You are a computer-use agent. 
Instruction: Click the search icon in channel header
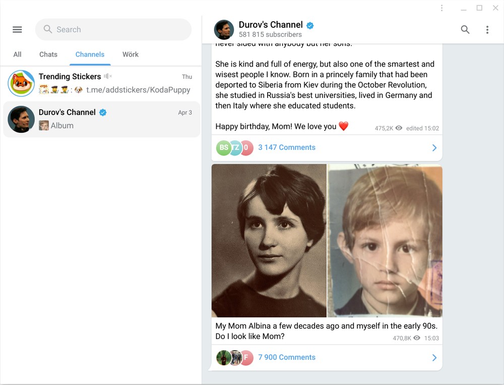pyautogui.click(x=465, y=30)
